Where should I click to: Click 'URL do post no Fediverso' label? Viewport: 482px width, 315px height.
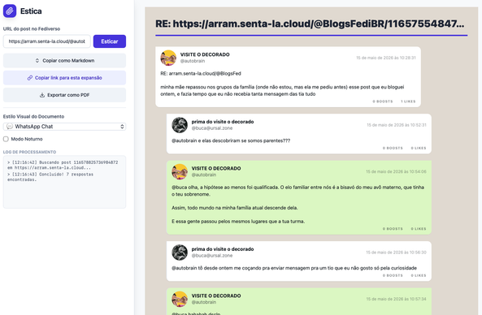(x=32, y=29)
